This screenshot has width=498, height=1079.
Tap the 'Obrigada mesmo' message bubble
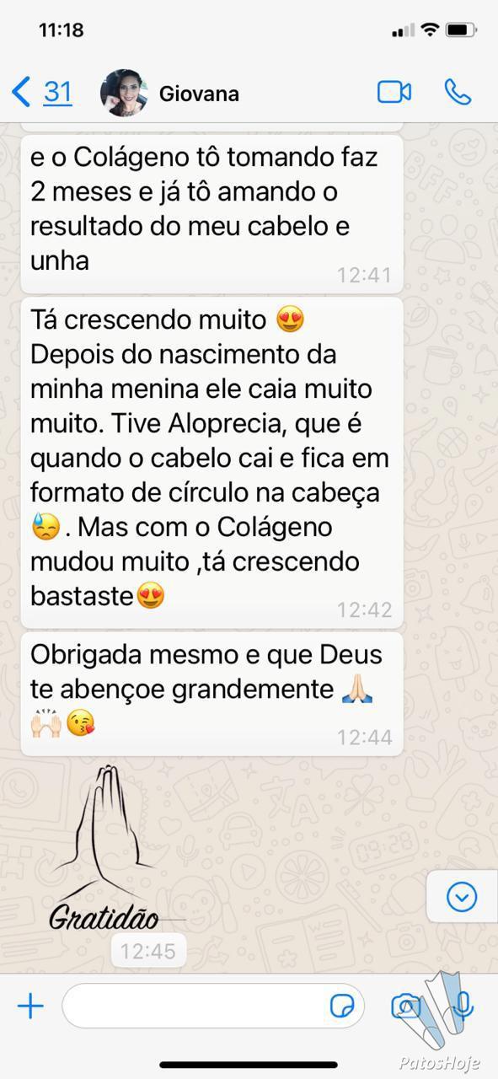tap(212, 694)
